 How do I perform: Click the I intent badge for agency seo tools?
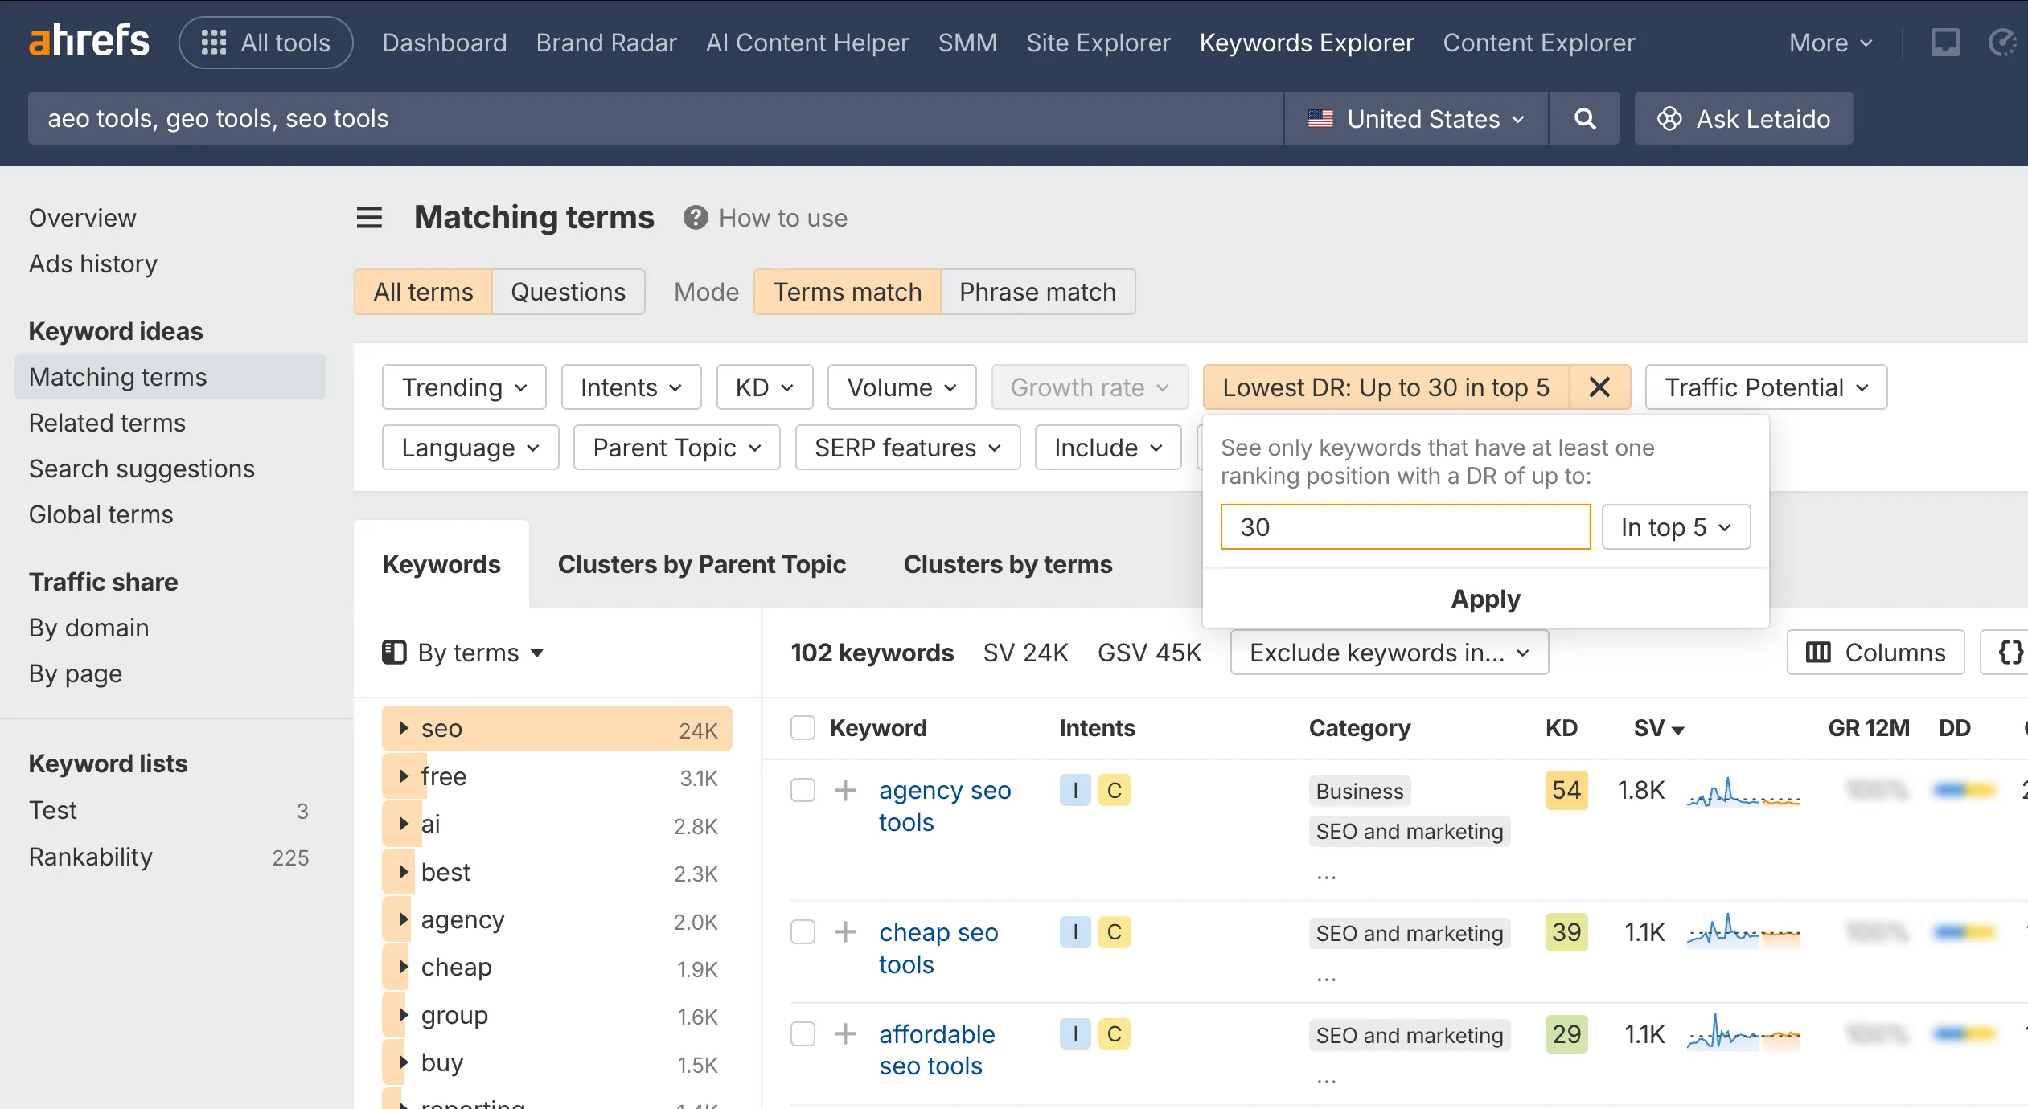click(x=1075, y=790)
